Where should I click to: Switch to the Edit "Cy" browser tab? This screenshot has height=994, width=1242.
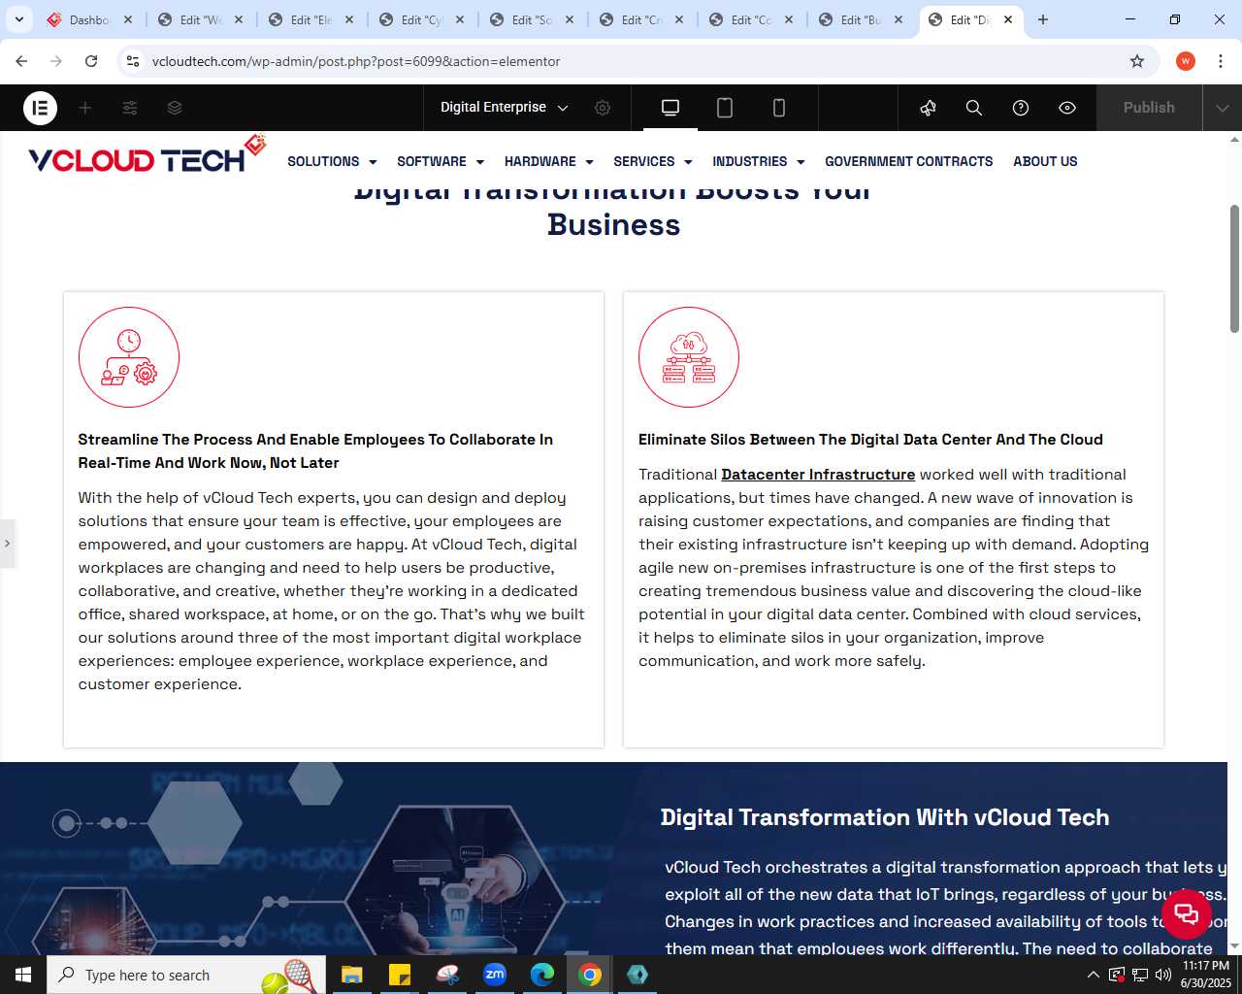click(422, 19)
